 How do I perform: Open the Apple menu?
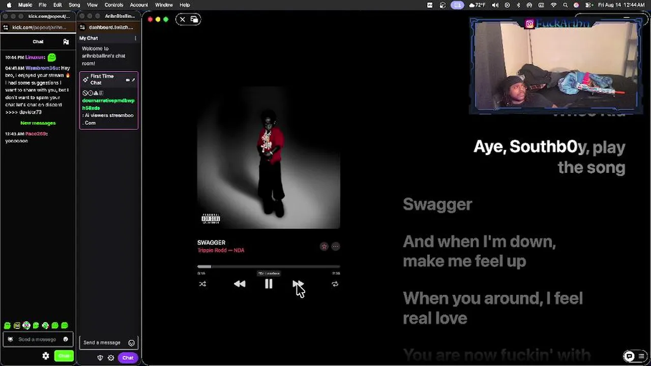coord(9,5)
